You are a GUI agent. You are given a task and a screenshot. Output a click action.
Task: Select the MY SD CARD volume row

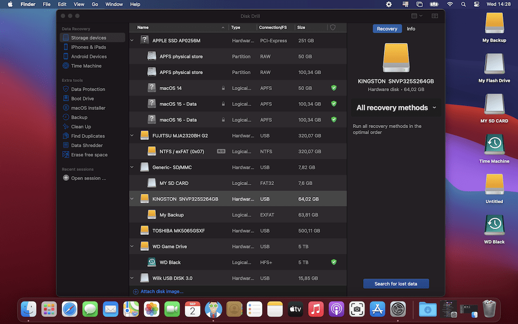[238, 183]
